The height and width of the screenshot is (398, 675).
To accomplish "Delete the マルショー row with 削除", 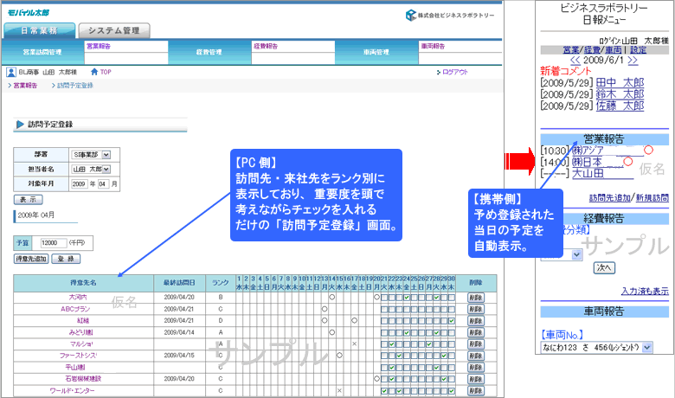I will point(476,344).
